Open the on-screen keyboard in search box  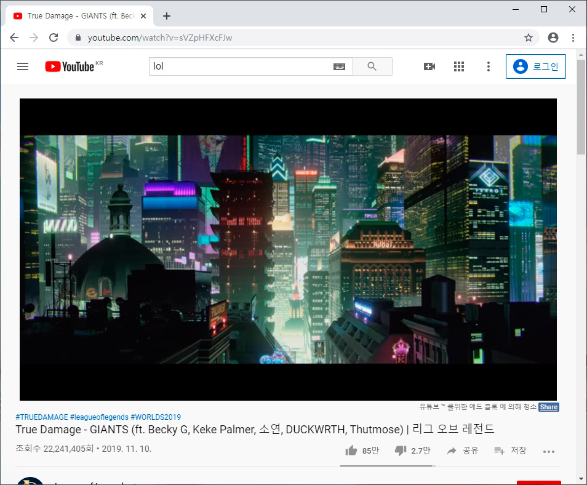click(339, 66)
